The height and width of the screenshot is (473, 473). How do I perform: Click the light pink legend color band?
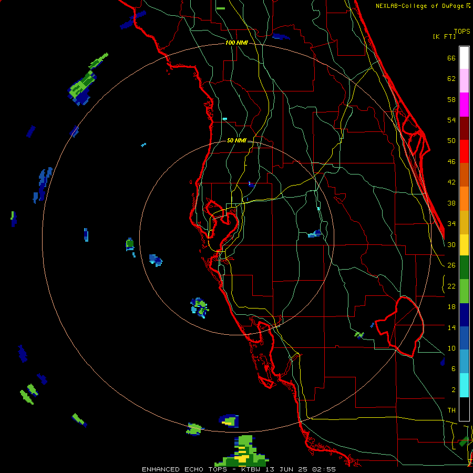pos(464,81)
